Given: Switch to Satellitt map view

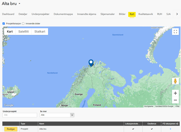Looking at the screenshot, I should click(24, 32).
